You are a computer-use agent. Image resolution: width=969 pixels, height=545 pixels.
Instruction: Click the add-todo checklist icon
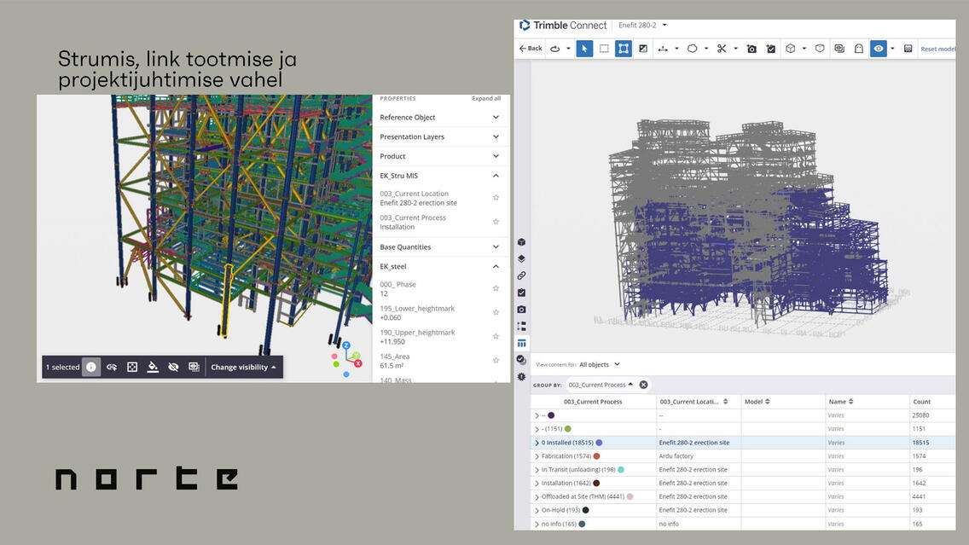pos(770,49)
